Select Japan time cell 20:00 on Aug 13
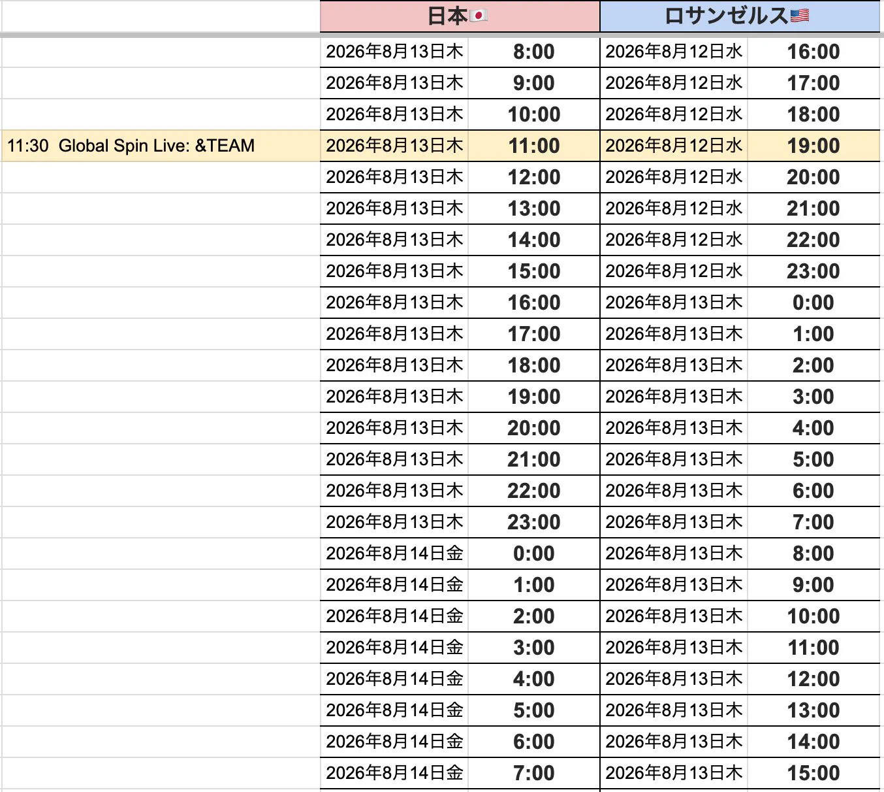Screen dimensions: 884x792 point(533,428)
